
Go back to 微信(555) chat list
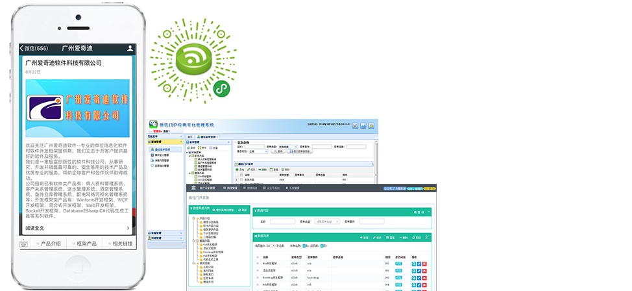coord(34,48)
